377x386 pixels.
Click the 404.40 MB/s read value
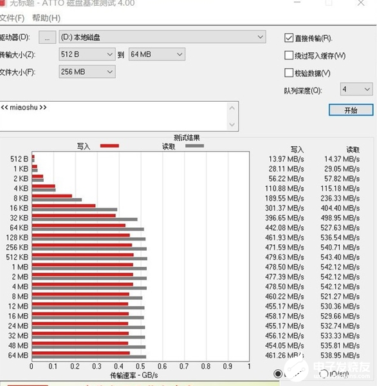pos(340,208)
